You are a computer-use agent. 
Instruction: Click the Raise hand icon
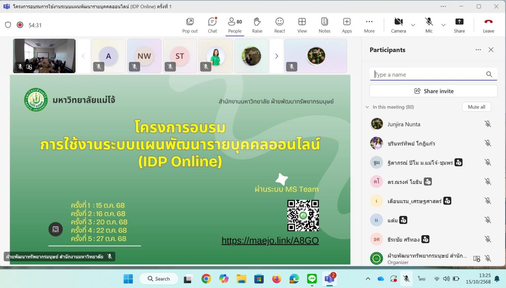(257, 25)
